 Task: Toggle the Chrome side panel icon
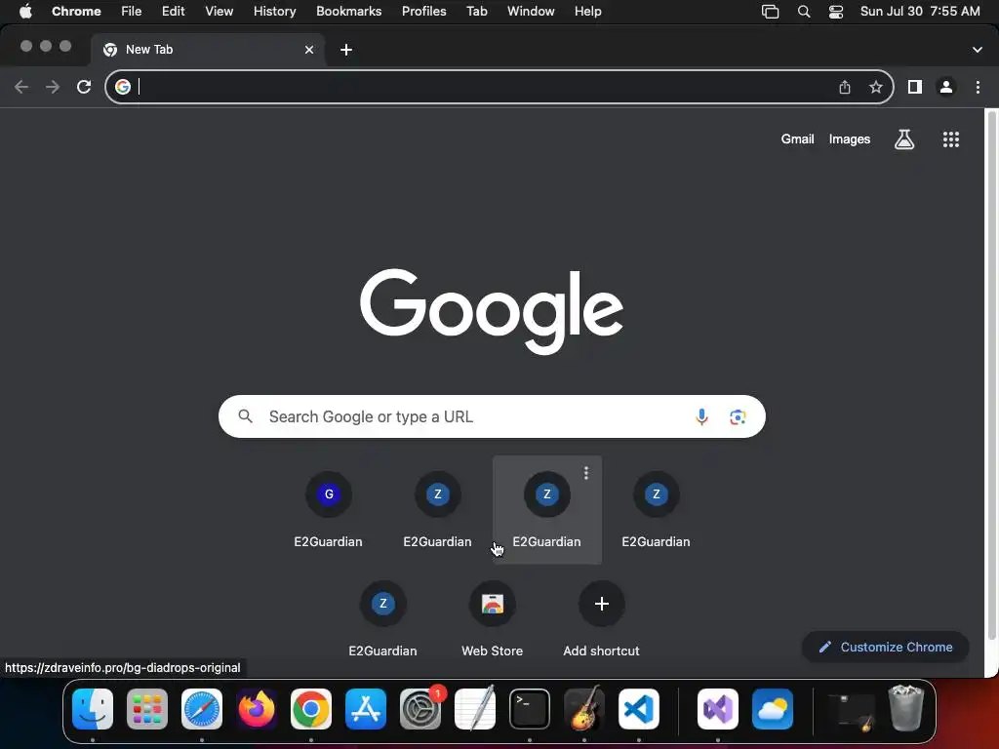tap(915, 87)
